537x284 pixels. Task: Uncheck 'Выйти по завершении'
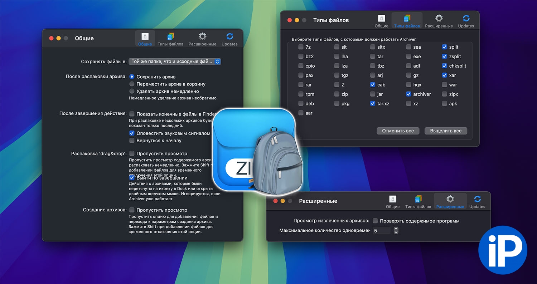132,178
